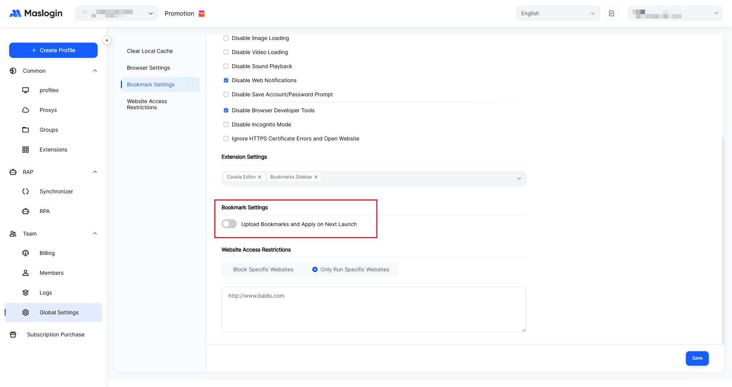Image resolution: width=732 pixels, height=387 pixels.
Task: Click the Synchronizer icon in sidebar
Action: click(26, 191)
